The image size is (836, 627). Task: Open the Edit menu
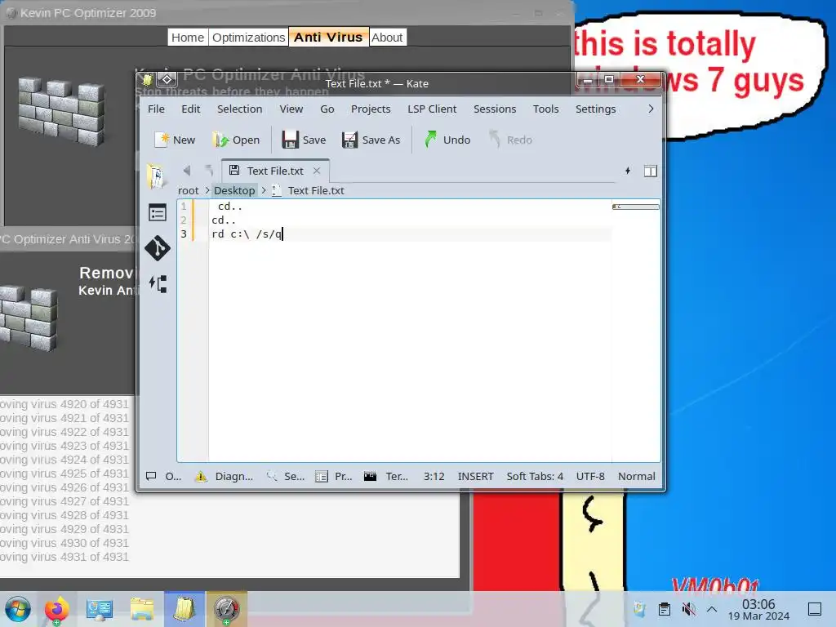click(x=190, y=109)
